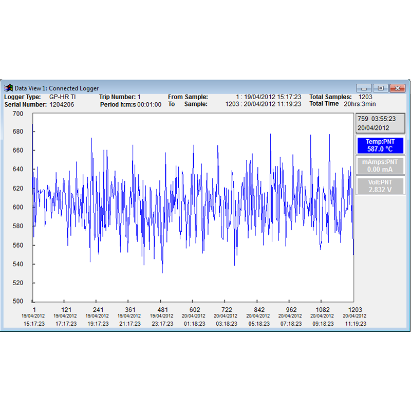The image size is (411, 411).
Task: Click the 700 label on temperature axis
Action: [x=18, y=114]
